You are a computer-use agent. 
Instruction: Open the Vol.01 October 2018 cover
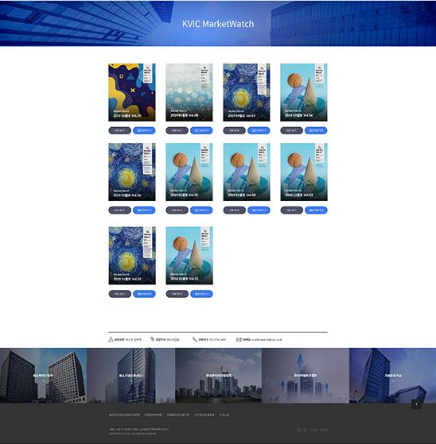coord(189,256)
